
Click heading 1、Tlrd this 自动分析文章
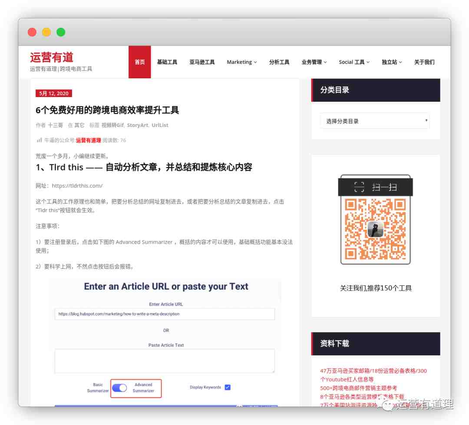pyautogui.click(x=144, y=167)
